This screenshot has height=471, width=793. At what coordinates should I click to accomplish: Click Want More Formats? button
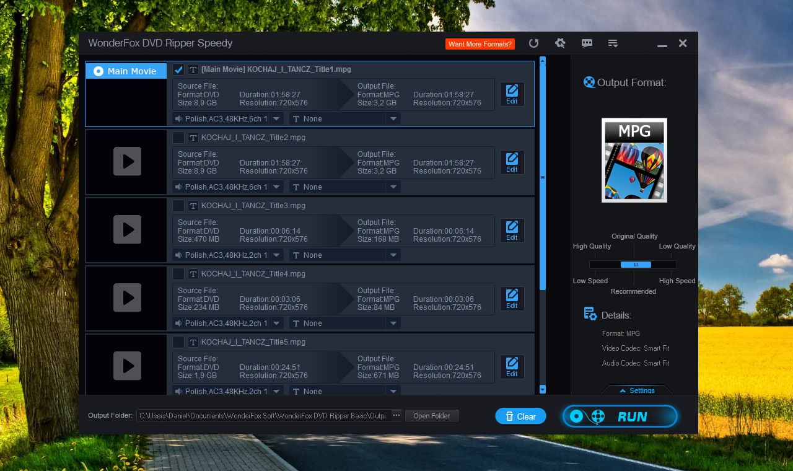[x=480, y=44]
